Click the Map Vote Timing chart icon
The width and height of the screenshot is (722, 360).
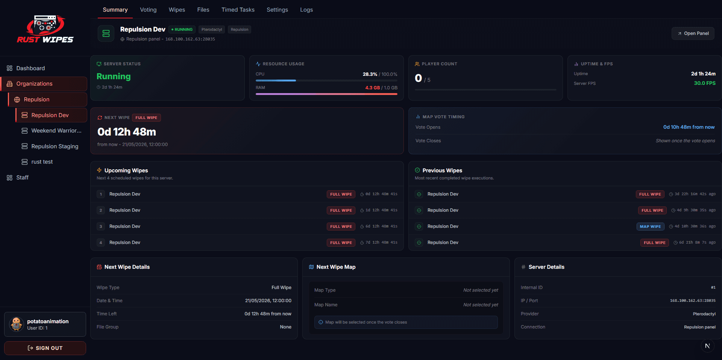(x=418, y=117)
